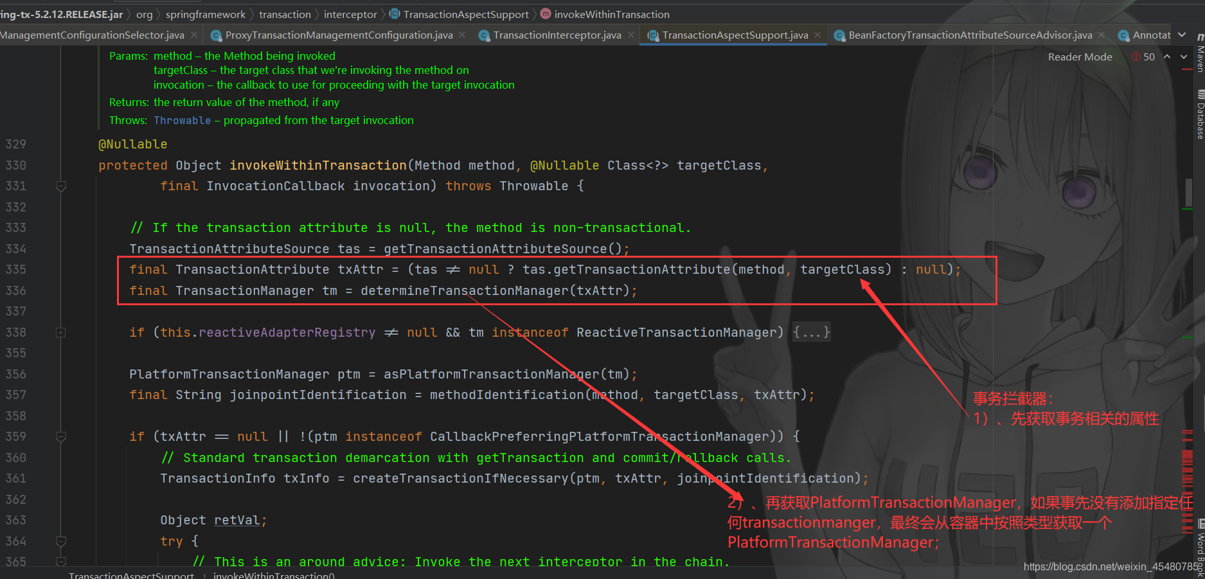Screen dimensions: 1205x579
Task: Click retVal variable on line 363
Action: pos(237,521)
